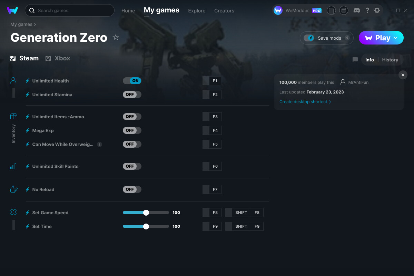Adjust the Set Game Speed slider
This screenshot has height=276, width=414.
coord(146,213)
